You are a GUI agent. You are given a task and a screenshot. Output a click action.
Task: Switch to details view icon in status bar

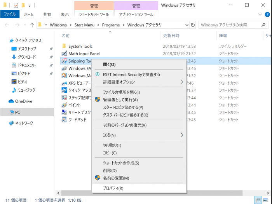click(258, 200)
